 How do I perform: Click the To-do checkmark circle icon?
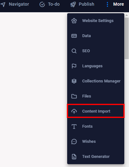pos(42,4)
